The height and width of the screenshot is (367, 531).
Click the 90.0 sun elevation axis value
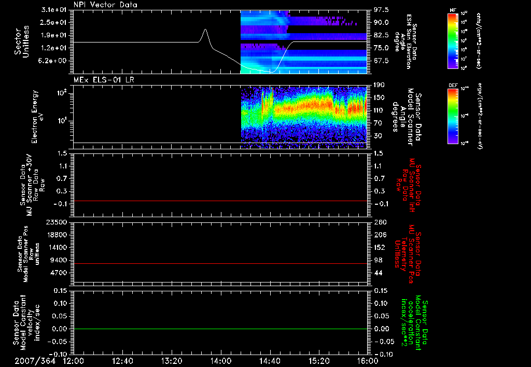tap(381, 22)
